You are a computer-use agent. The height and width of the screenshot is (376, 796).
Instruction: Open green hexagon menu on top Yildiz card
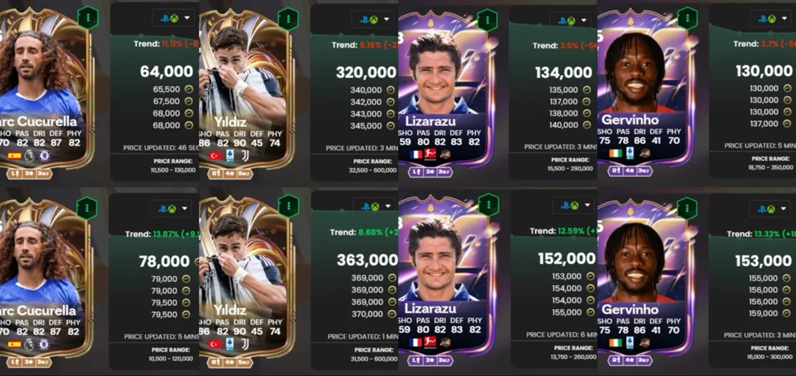click(288, 18)
